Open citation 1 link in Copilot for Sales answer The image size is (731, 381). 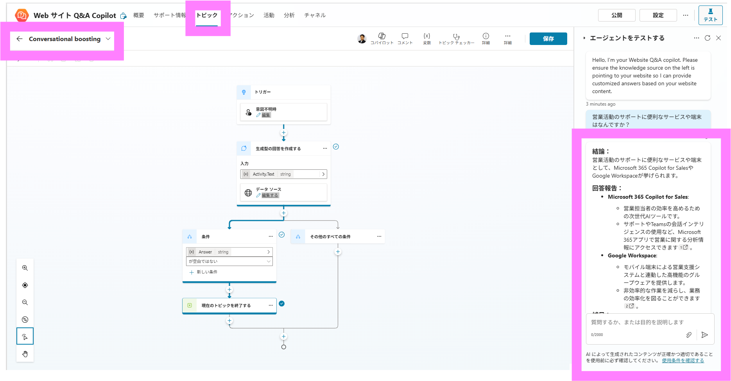[684, 247]
